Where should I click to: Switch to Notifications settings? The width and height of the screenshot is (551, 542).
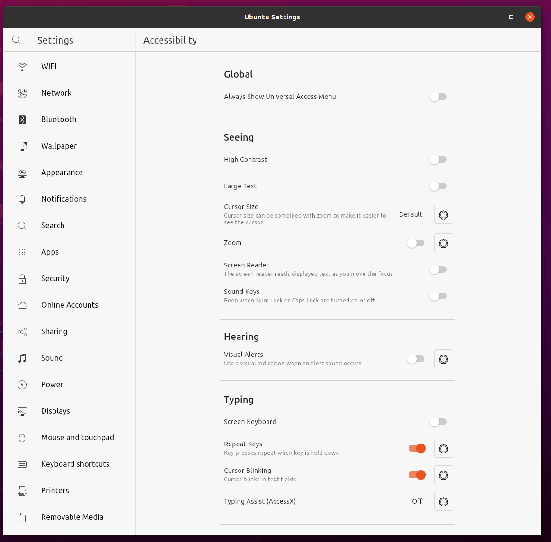(x=69, y=199)
